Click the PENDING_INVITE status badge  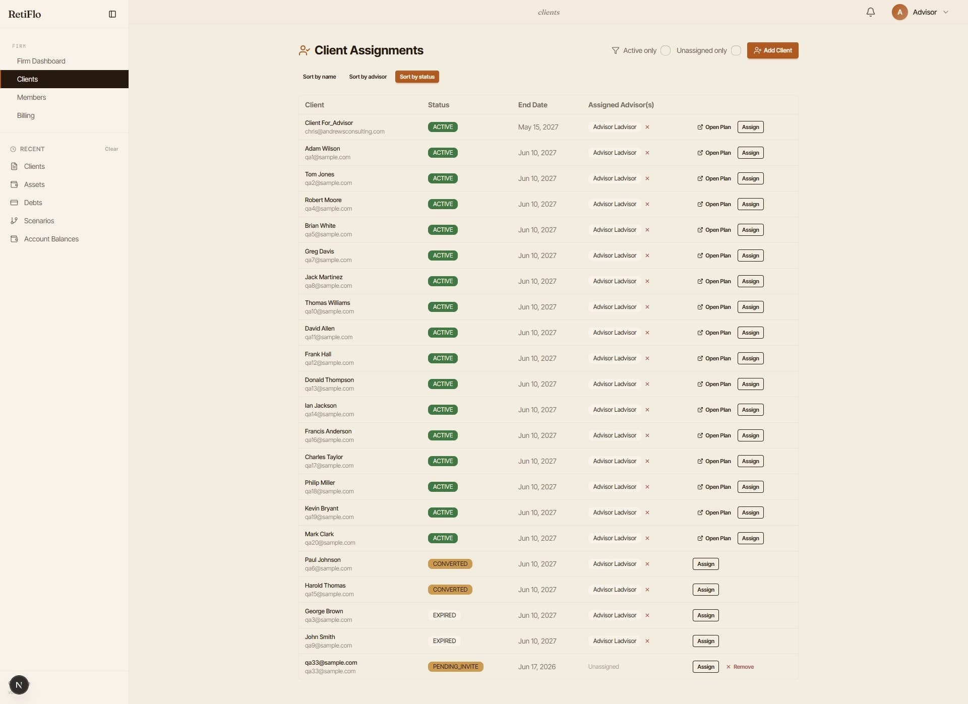pyautogui.click(x=455, y=667)
